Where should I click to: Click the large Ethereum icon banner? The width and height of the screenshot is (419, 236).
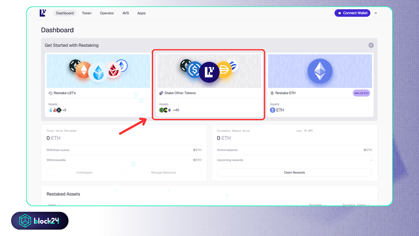tap(320, 71)
